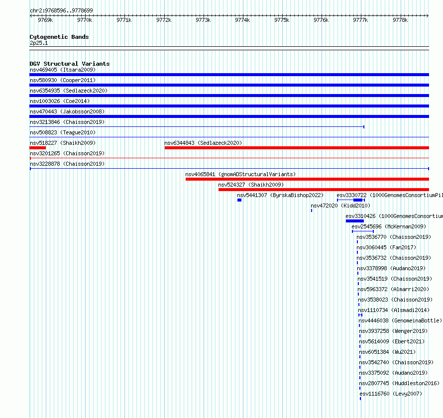Click the esv3310426 variant label
Screen dimensions: 443x418
tap(394, 216)
